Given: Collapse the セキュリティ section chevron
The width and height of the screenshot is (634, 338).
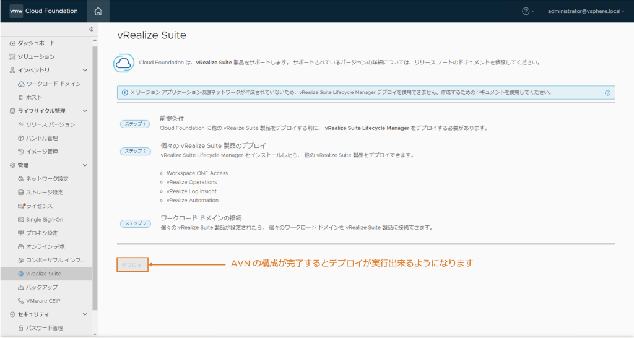Looking at the screenshot, I should coord(85,314).
